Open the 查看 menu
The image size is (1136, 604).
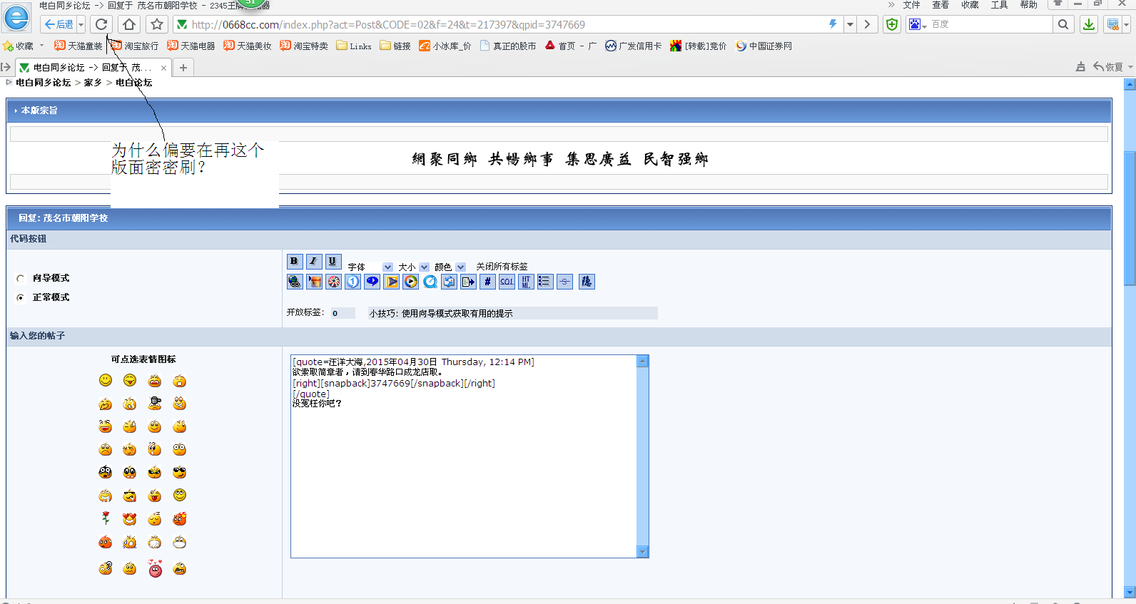[x=940, y=5]
